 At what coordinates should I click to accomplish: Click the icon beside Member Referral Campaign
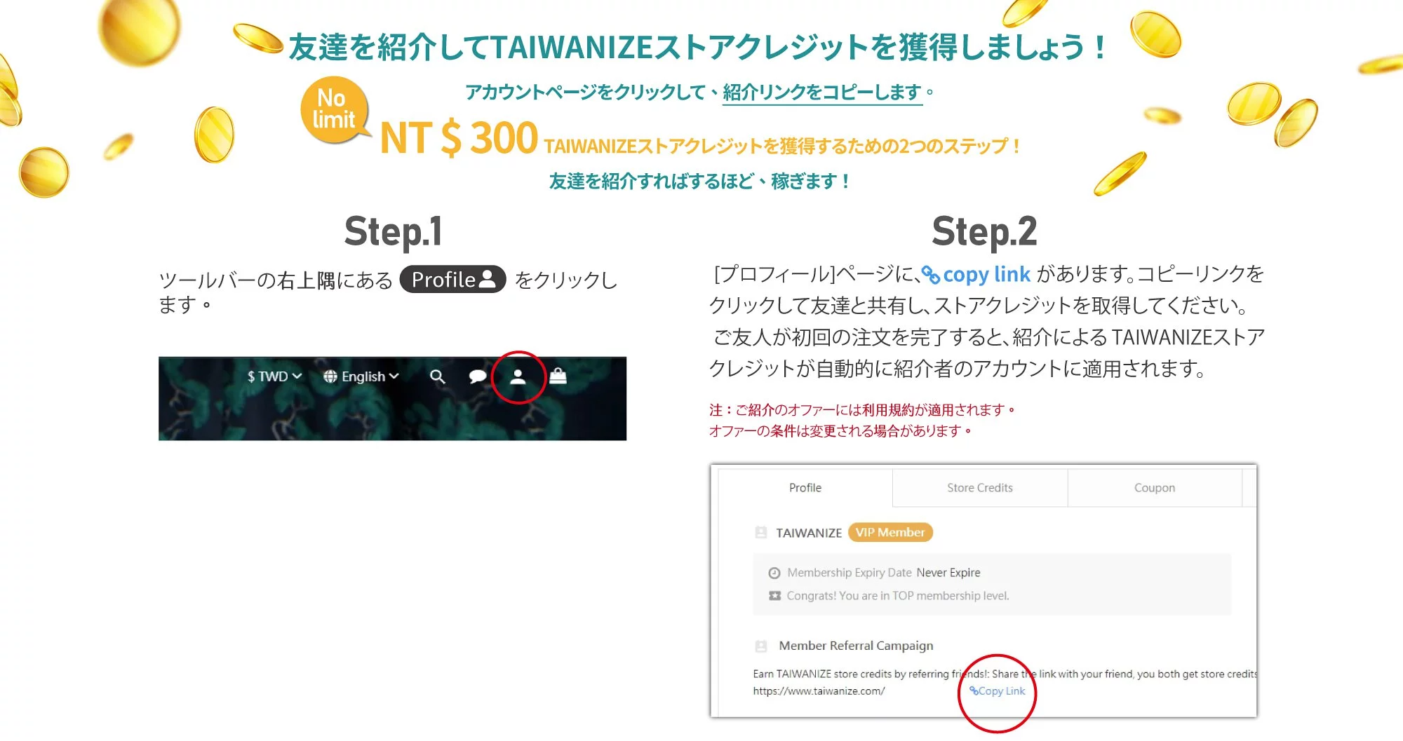(761, 646)
